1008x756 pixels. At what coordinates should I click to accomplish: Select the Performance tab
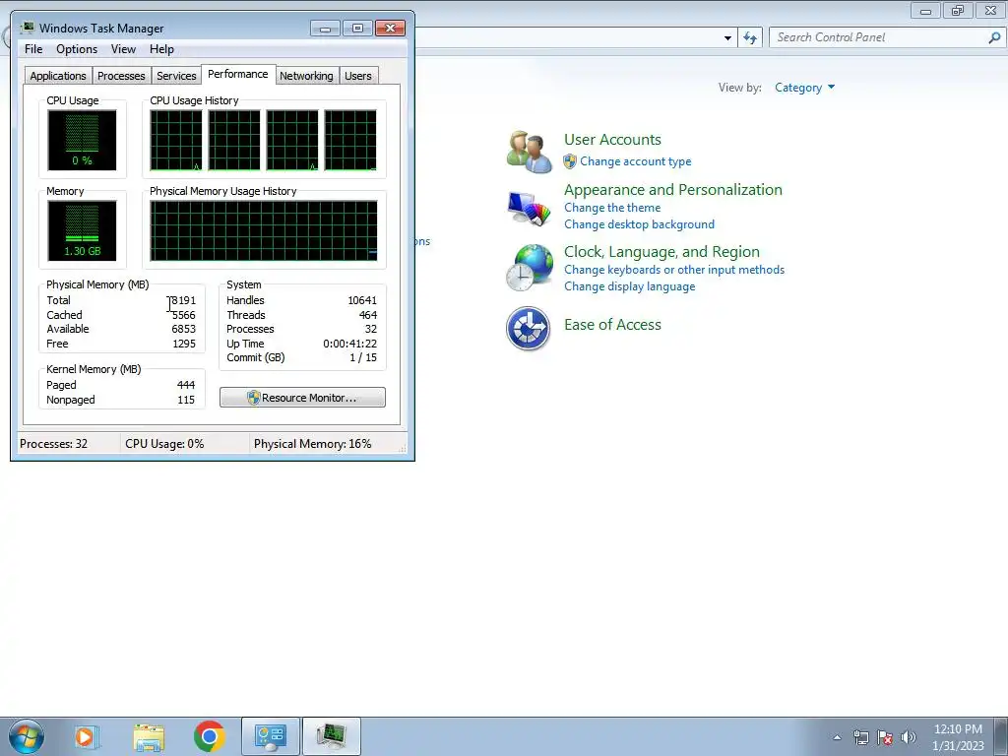pyautogui.click(x=238, y=74)
